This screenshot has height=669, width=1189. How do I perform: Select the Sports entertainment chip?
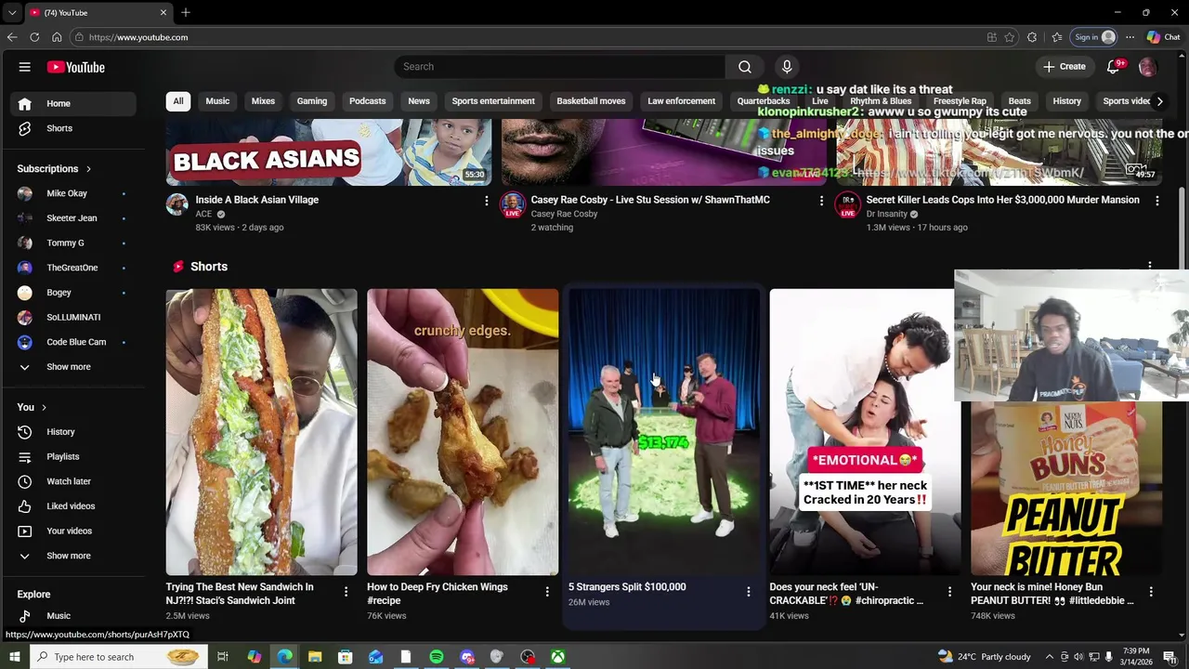[x=493, y=101]
